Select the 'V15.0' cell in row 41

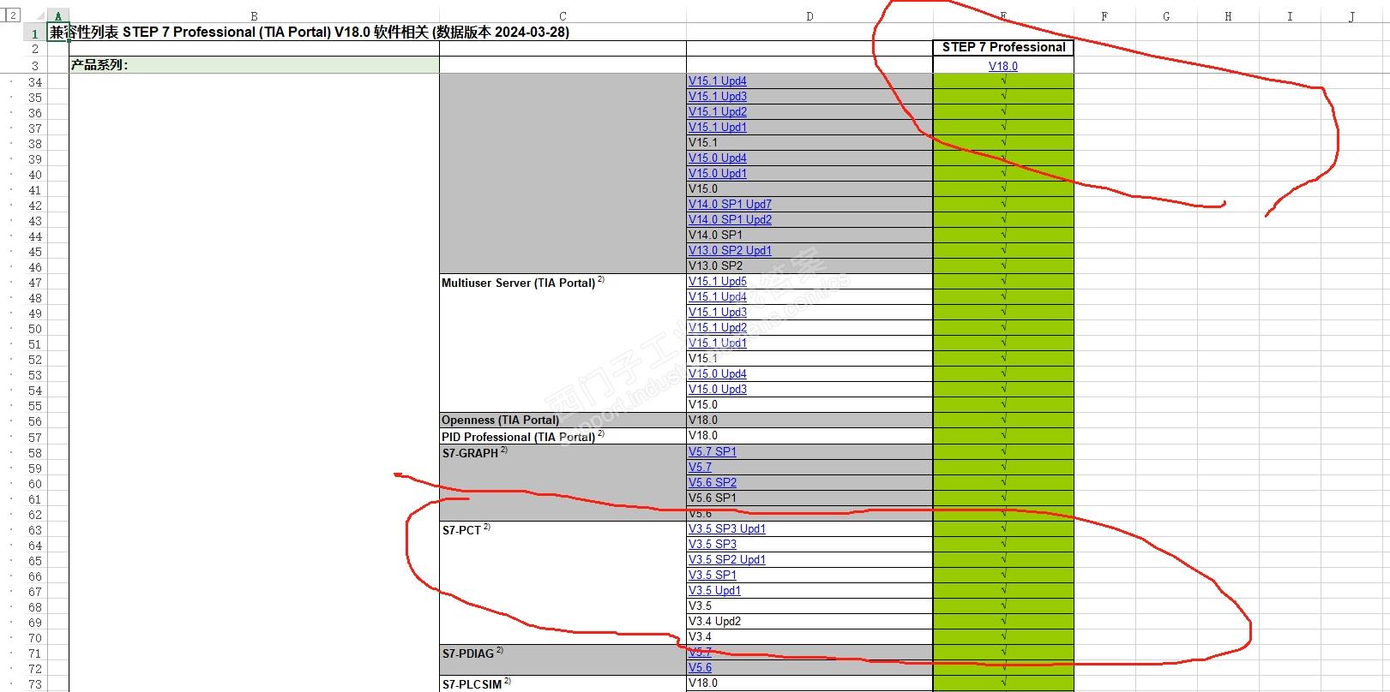(809, 189)
